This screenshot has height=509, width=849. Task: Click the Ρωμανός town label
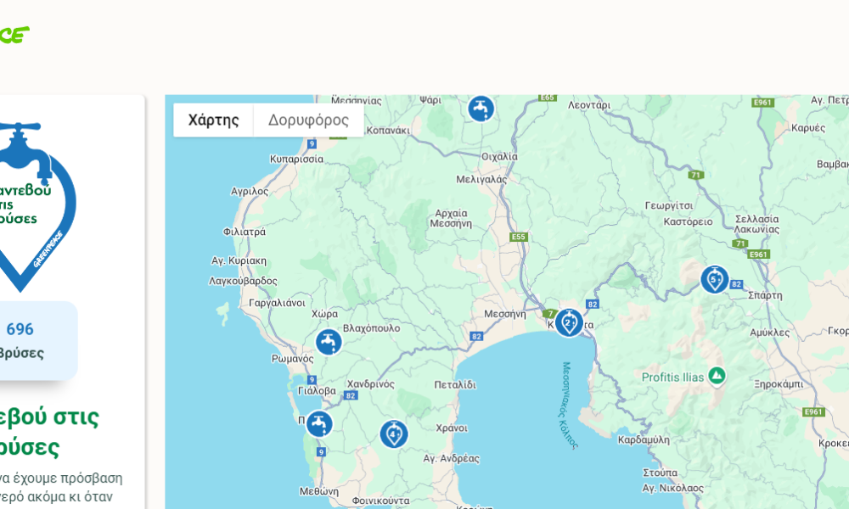(292, 359)
